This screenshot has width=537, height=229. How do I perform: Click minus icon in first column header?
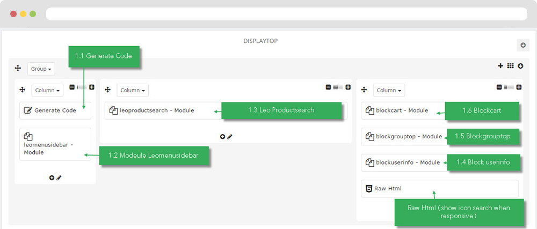pyautogui.click(x=72, y=87)
